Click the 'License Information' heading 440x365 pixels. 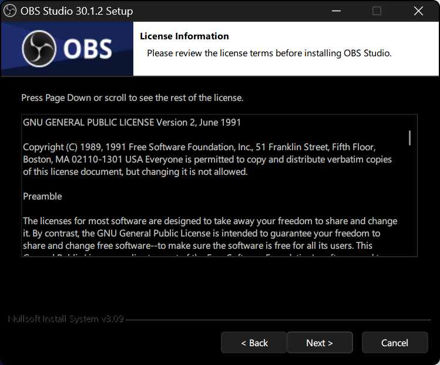click(x=184, y=36)
